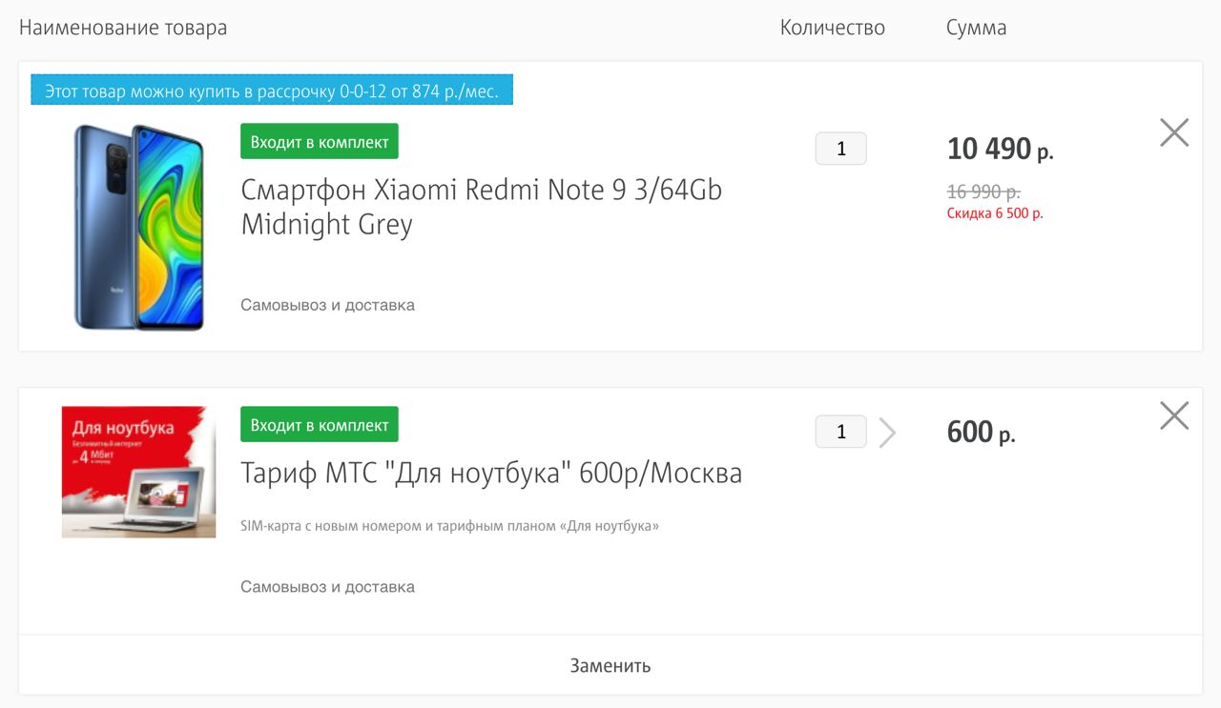Open the Тариф МТС "Для ноутбука" title link
The width and height of the screenshot is (1221, 708).
click(x=491, y=473)
